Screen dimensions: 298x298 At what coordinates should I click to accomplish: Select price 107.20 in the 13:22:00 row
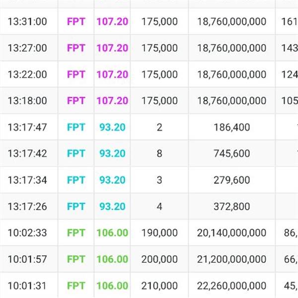[x=112, y=74]
